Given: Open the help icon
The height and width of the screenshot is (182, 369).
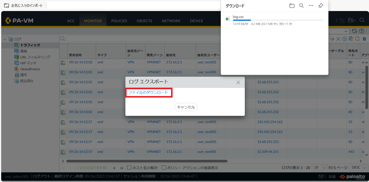Looking at the screenshot, I should [362, 31].
